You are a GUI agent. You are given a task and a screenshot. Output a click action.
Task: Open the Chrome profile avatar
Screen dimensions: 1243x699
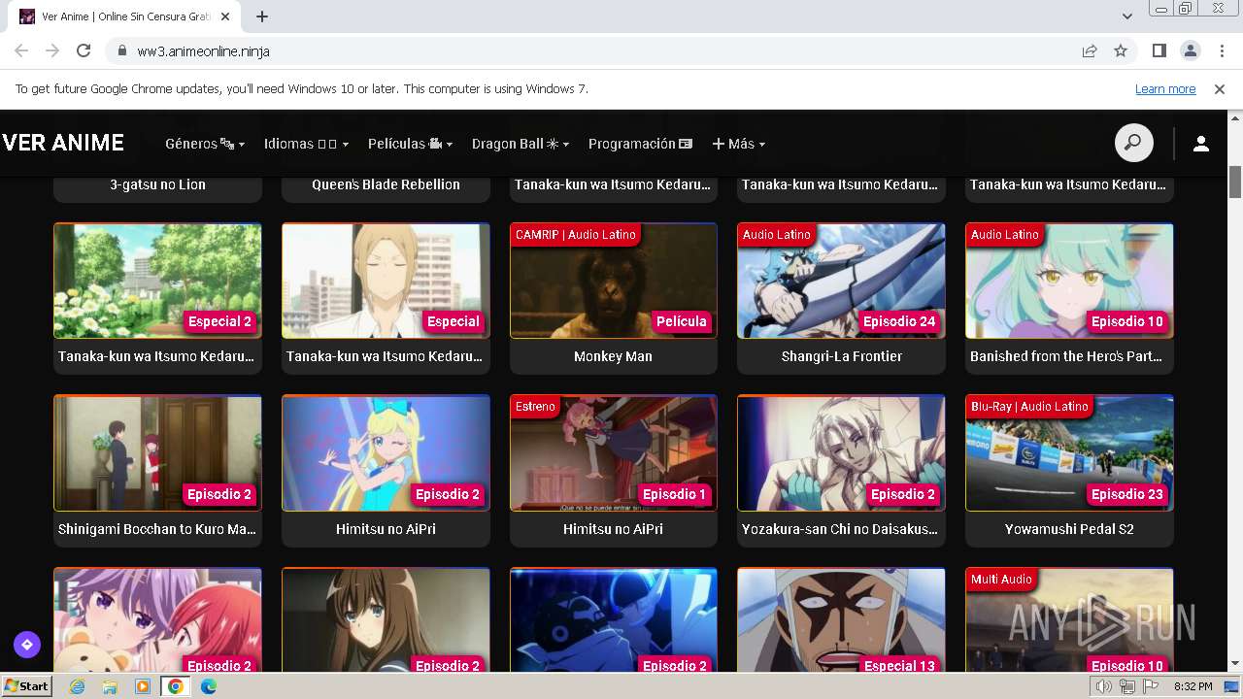click(x=1190, y=50)
